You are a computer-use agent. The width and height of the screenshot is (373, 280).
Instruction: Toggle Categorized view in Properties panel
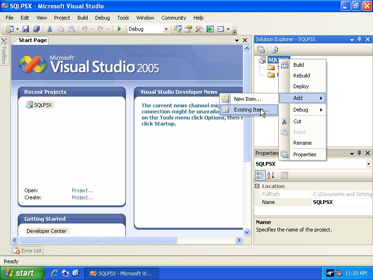coord(260,175)
